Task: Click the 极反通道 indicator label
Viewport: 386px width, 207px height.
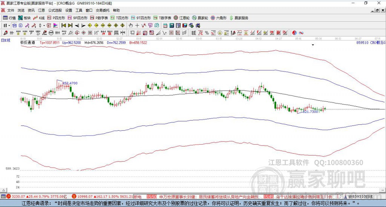Action: (x=28, y=43)
